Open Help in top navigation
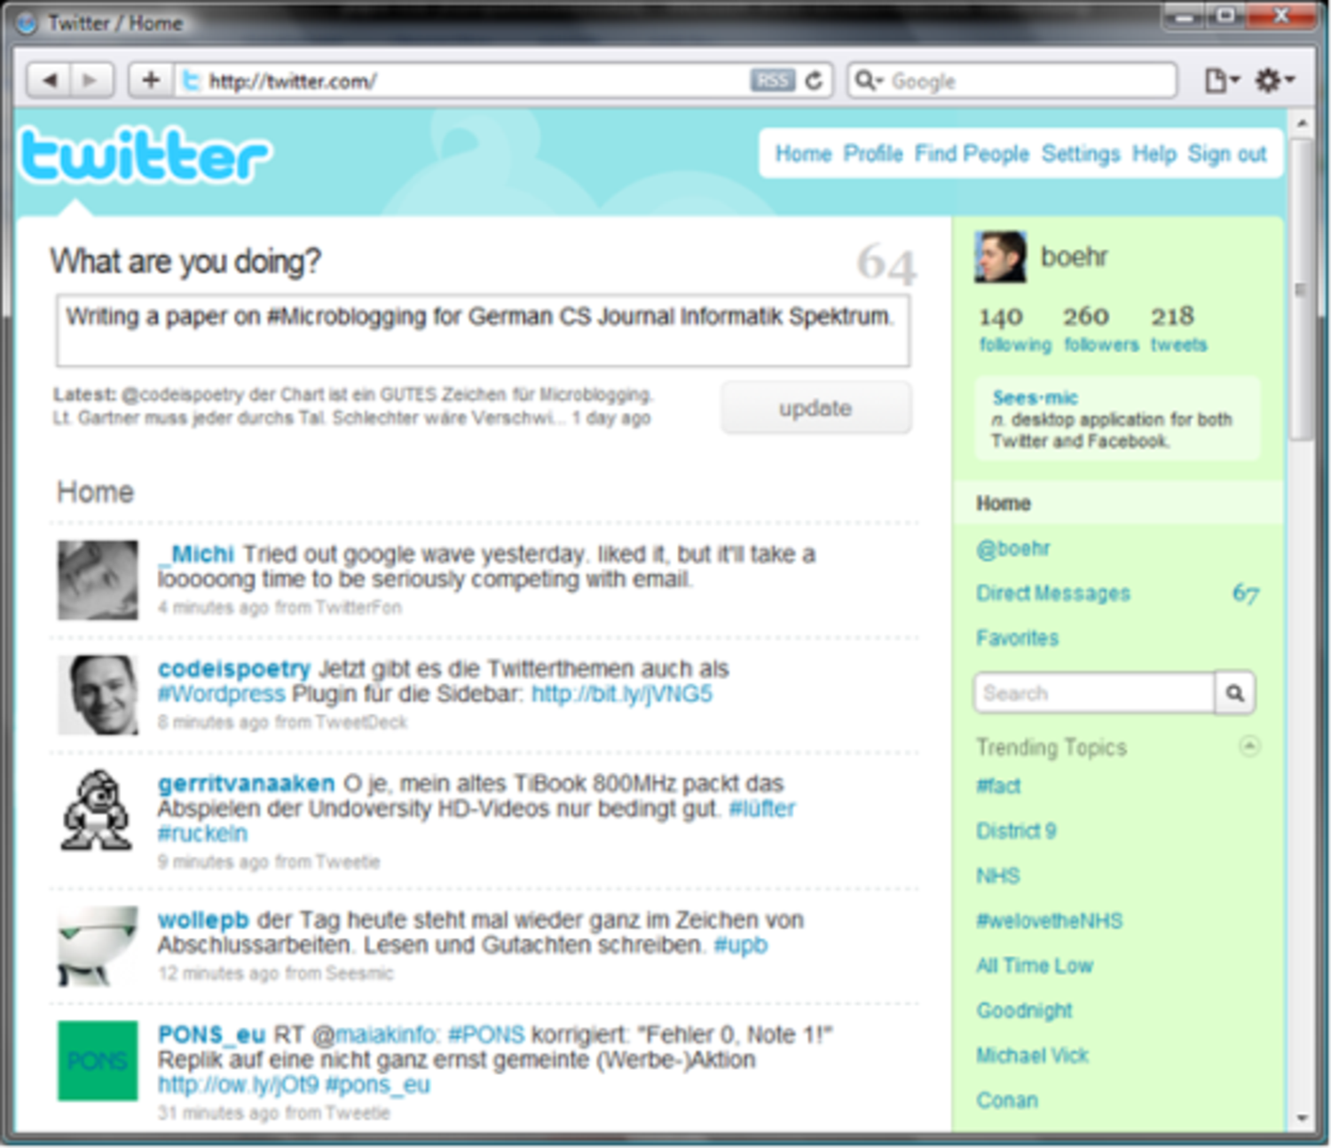The image size is (1331, 1148). click(1154, 154)
